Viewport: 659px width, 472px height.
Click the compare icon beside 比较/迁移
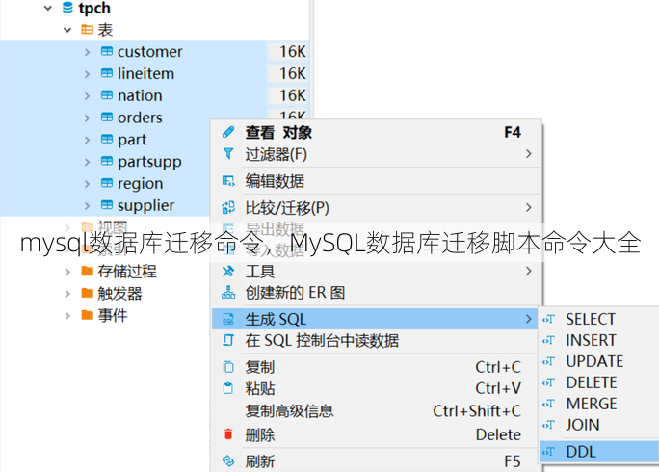(x=228, y=207)
